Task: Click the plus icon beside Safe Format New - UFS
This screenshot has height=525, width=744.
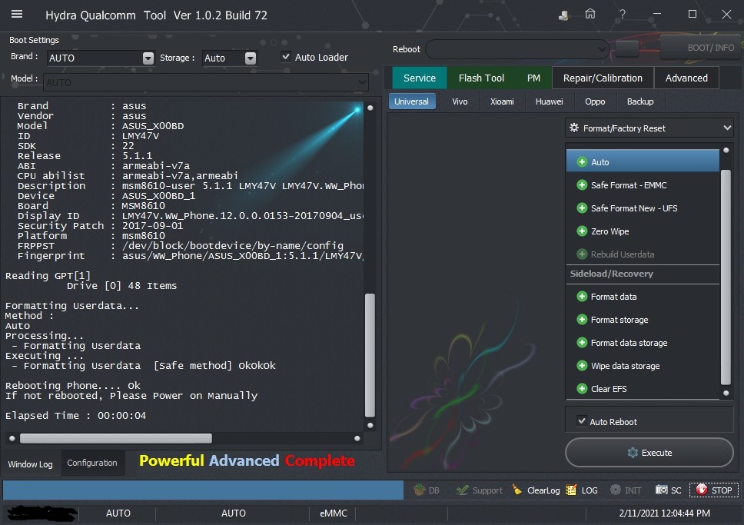Action: click(x=582, y=208)
